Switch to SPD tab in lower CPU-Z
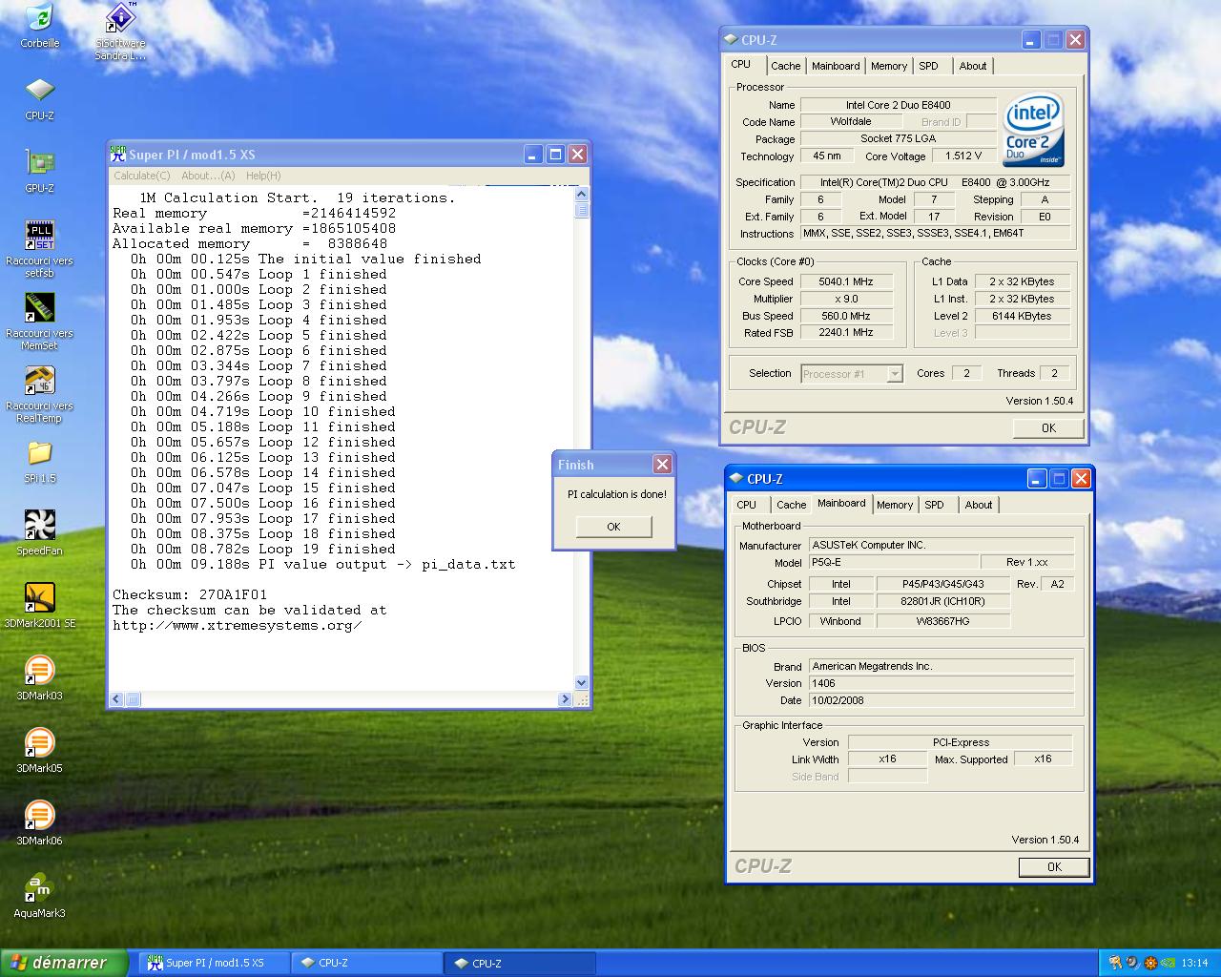 [935, 505]
